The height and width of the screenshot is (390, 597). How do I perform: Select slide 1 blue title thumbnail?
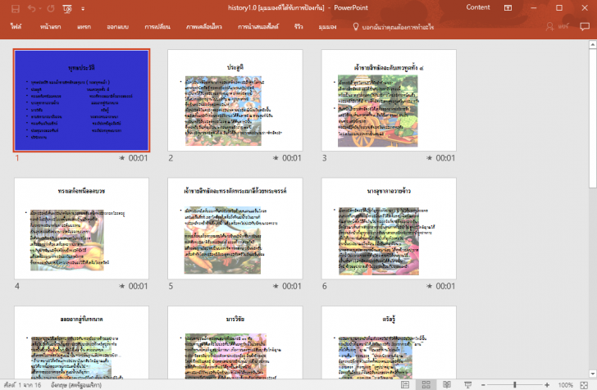pos(81,101)
